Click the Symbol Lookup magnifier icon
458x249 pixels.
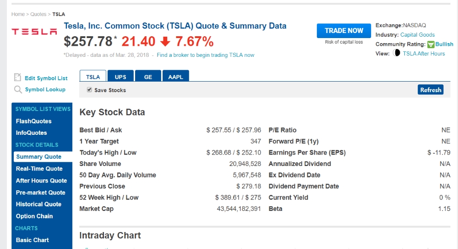click(x=18, y=89)
